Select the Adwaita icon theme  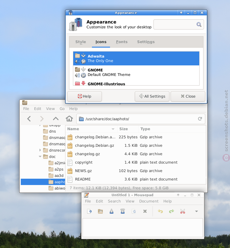coord(136,58)
